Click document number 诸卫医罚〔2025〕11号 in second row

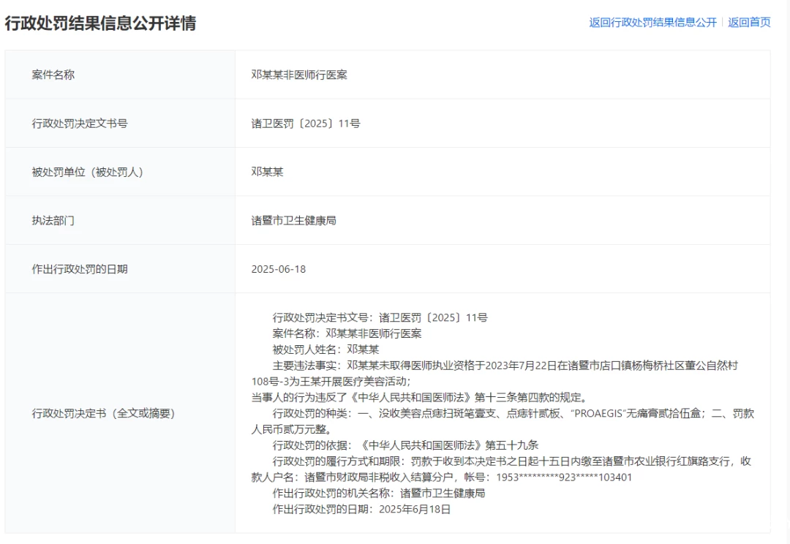click(x=306, y=124)
